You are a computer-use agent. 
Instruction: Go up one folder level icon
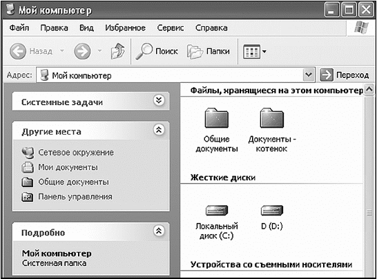point(118,51)
